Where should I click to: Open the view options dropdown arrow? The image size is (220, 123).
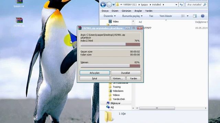click(x=188, y=16)
